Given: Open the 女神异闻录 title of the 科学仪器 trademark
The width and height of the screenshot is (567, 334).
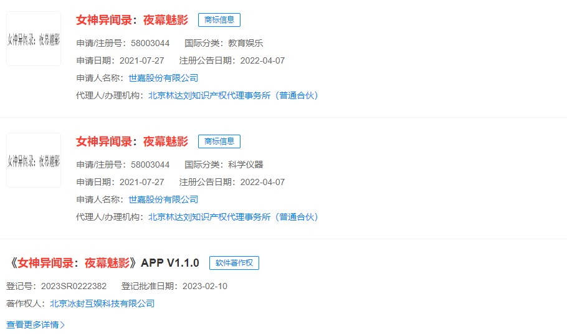Looking at the screenshot, I should coord(131,141).
